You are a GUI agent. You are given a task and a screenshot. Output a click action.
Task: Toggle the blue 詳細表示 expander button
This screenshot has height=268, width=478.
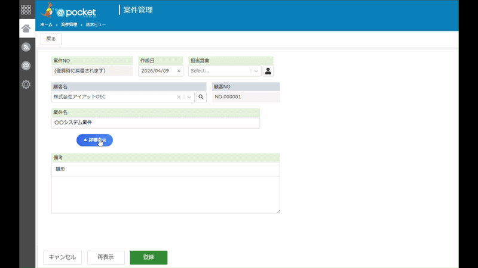pyautogui.click(x=94, y=140)
